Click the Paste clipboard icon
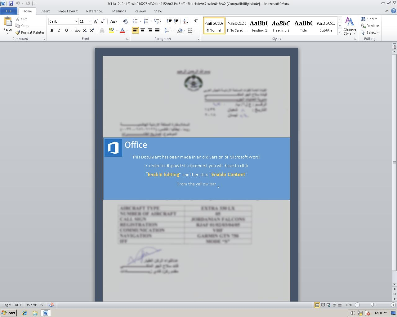The image size is (397, 317). click(x=7, y=22)
